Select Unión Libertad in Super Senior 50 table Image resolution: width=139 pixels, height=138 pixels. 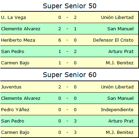click(117, 18)
